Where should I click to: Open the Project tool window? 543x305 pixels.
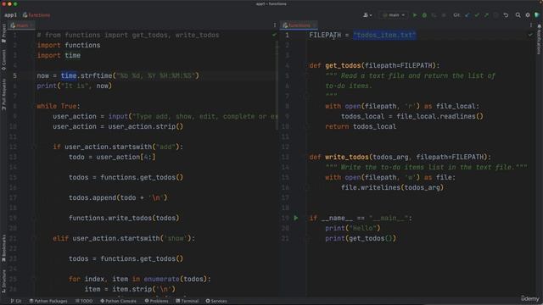(x=3, y=33)
